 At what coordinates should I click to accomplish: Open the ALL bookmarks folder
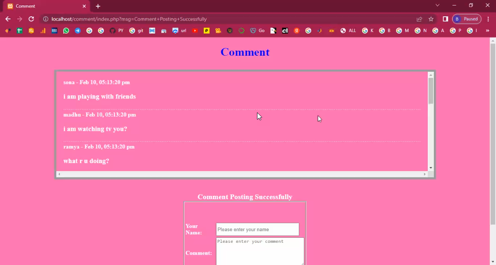click(x=348, y=31)
